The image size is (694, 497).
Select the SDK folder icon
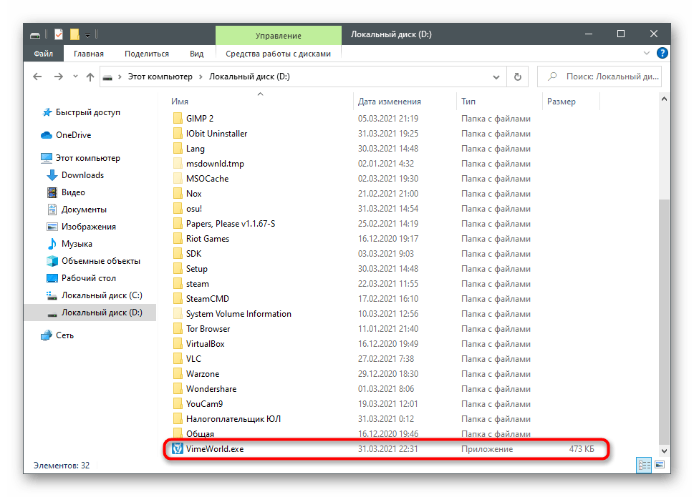point(178,253)
